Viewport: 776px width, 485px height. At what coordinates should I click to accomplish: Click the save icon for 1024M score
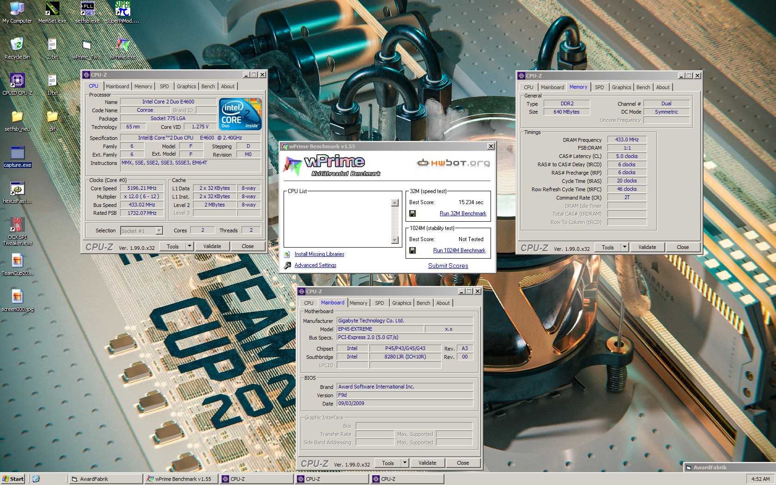click(x=412, y=250)
